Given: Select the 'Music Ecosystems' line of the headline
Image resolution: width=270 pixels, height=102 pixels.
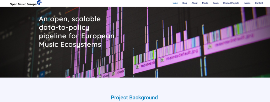Looking at the screenshot, I should 70,44.
